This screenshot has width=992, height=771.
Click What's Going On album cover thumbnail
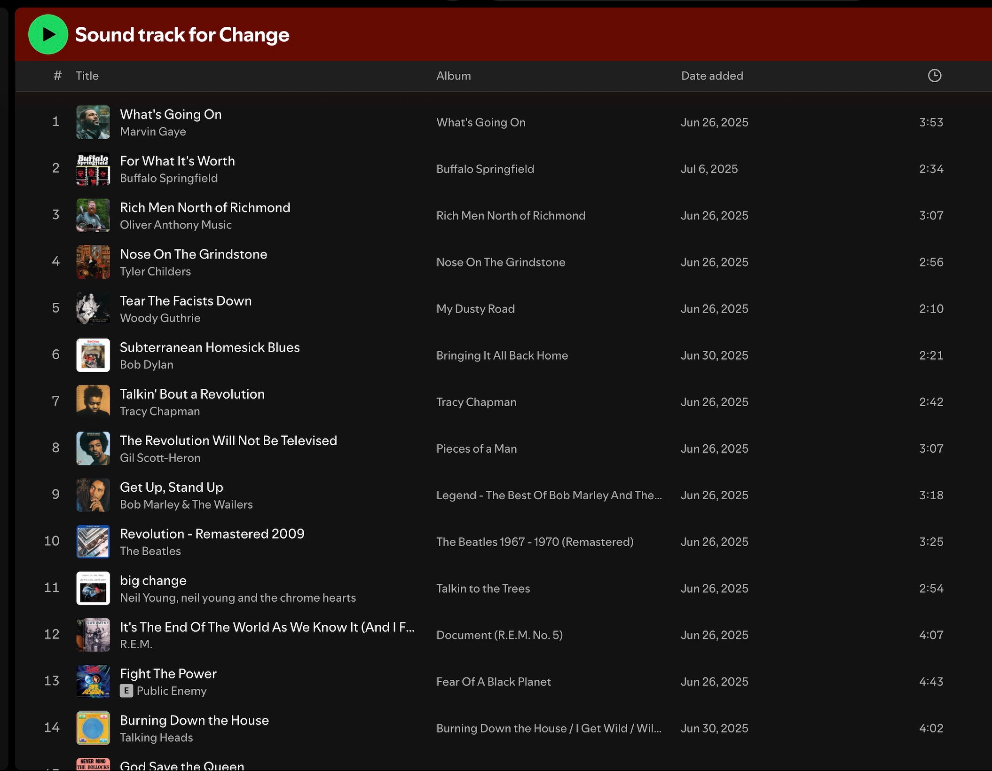93,122
